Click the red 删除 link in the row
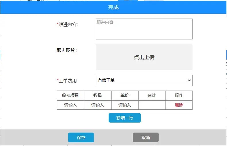227x146 pixels. pos(179,105)
